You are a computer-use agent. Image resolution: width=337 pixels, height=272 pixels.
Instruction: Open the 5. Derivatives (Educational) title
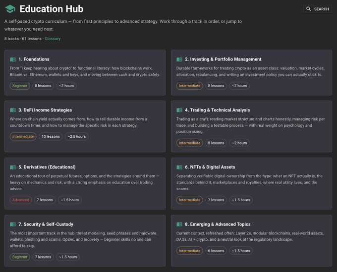click(47, 167)
